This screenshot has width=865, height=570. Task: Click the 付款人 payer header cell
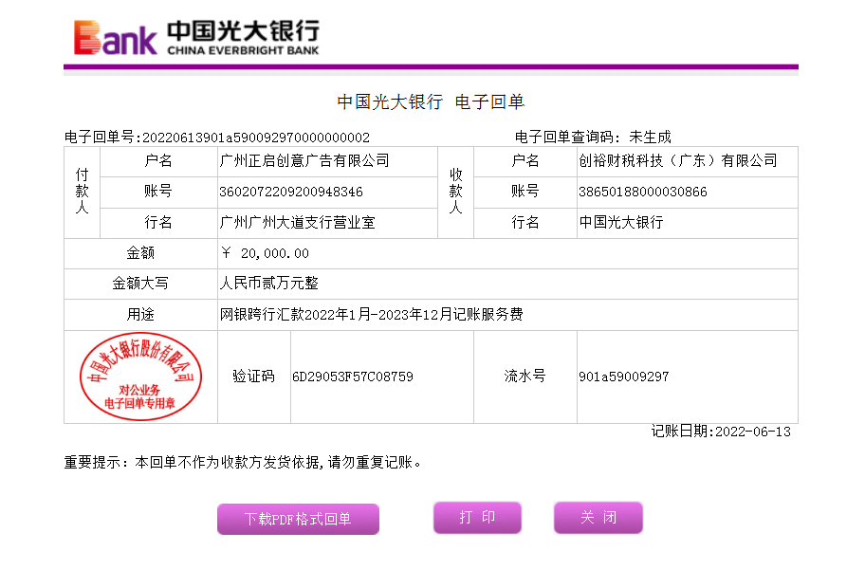(83, 192)
